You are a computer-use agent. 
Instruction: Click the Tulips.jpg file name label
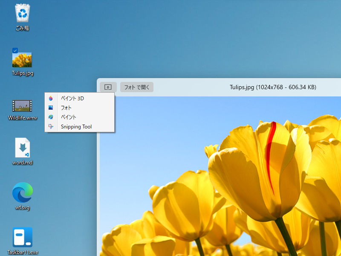[23, 73]
